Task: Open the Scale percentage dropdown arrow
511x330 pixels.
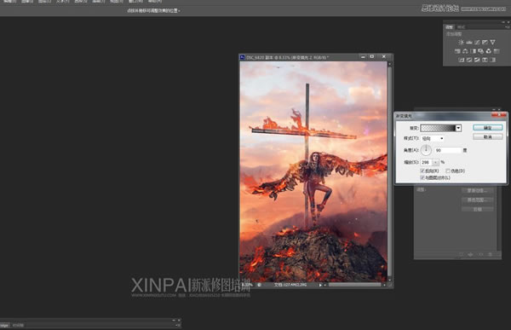Action: pos(436,162)
